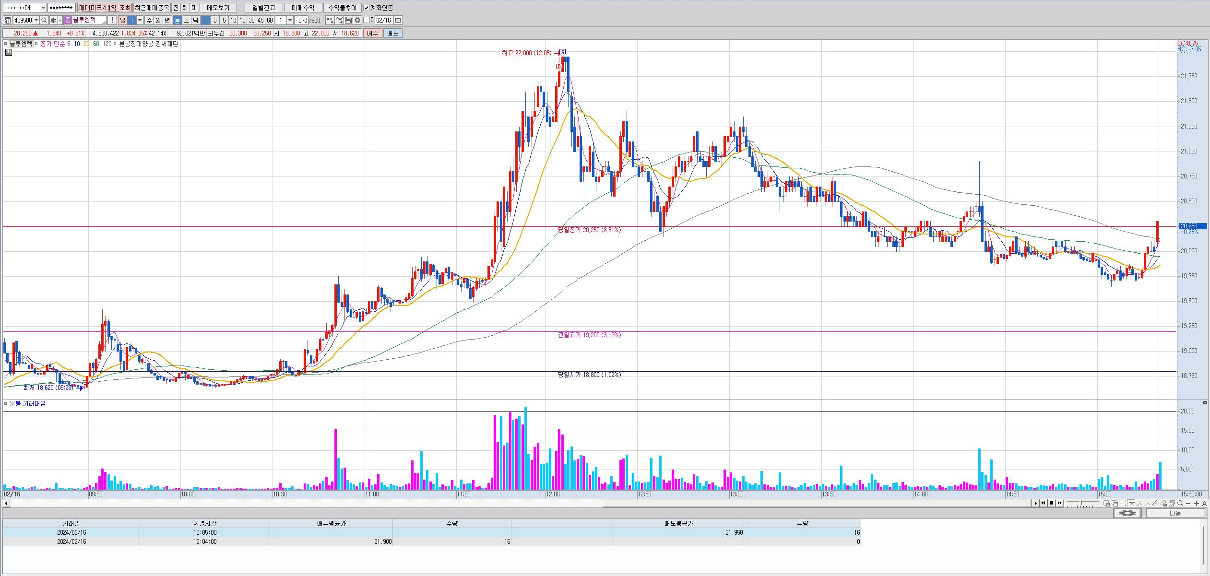This screenshot has height=576, width=1210.
Task: Click the add candle indicator icon
Action: 330,20
